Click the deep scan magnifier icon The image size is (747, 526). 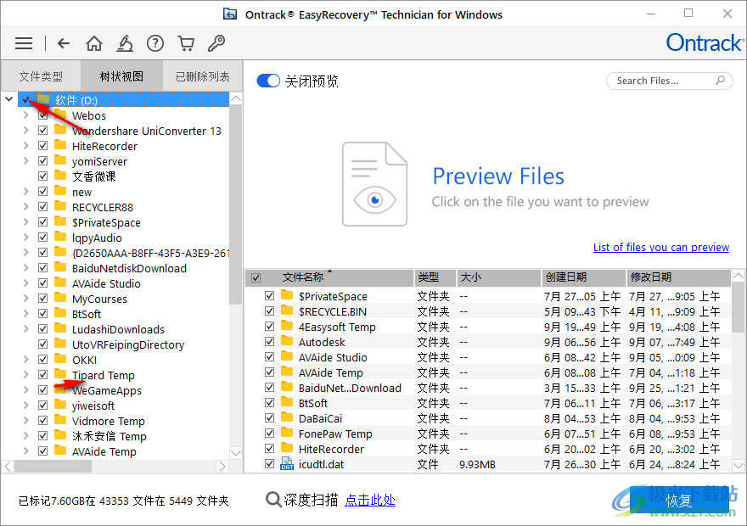pyautogui.click(x=273, y=500)
